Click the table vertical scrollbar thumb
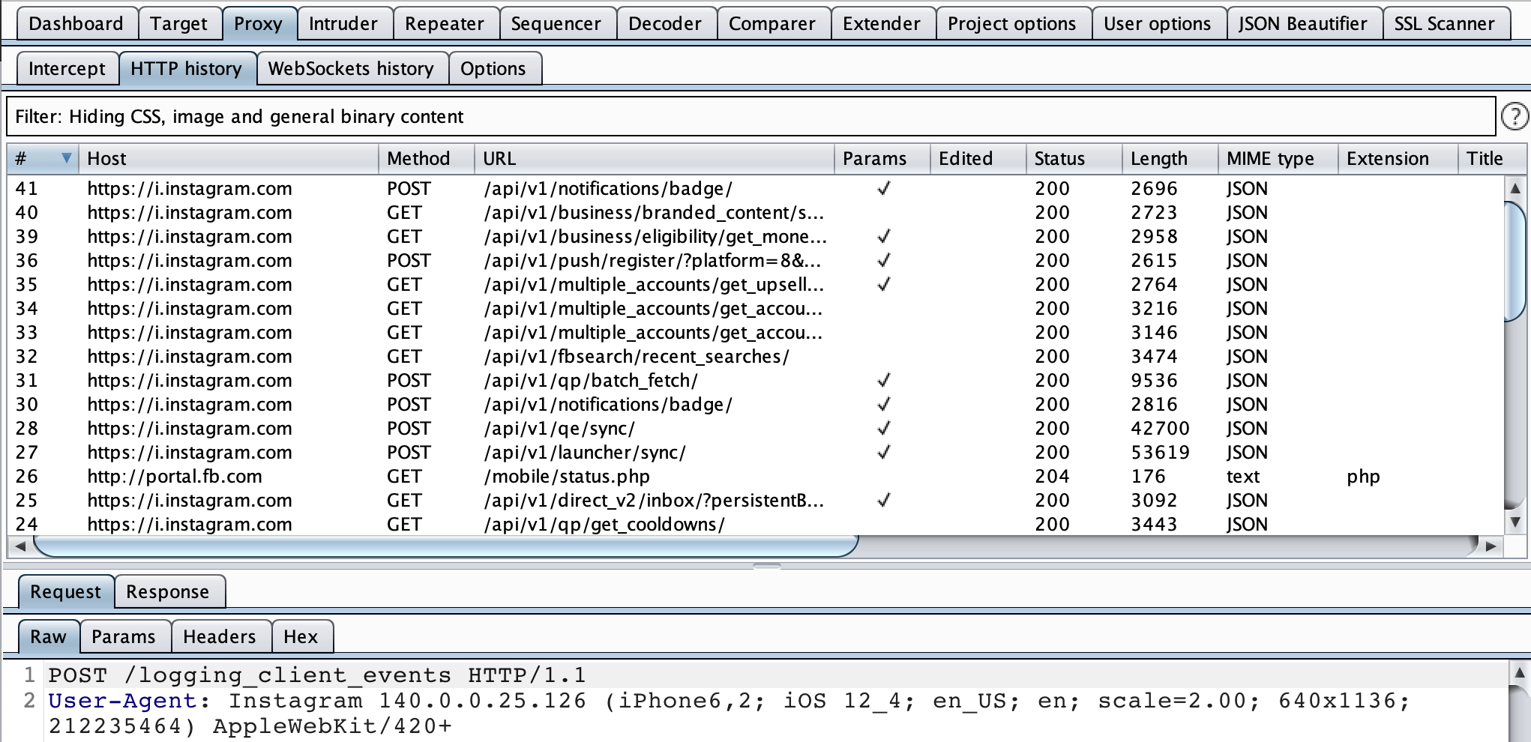 pos(1515,260)
